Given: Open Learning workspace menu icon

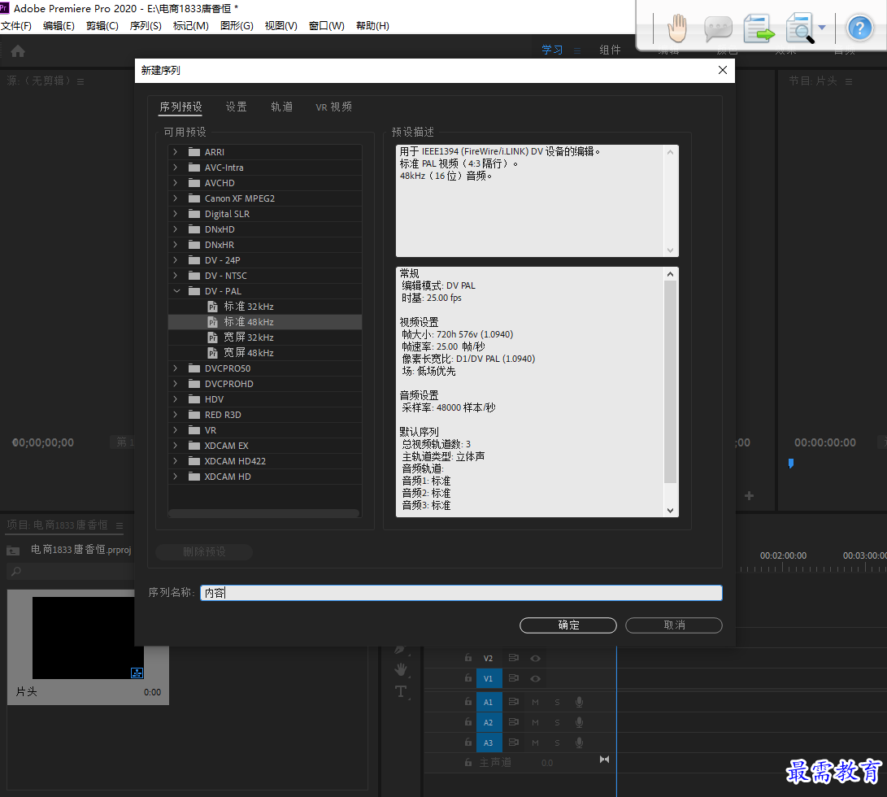Looking at the screenshot, I should tap(577, 50).
